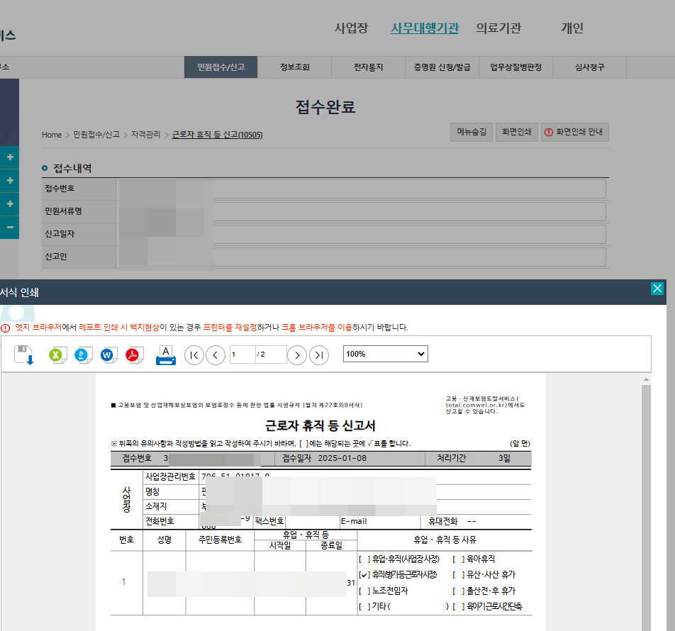Image resolution: width=675 pixels, height=631 pixels.
Task: Click the 화면인쇄 button
Action: tap(516, 132)
